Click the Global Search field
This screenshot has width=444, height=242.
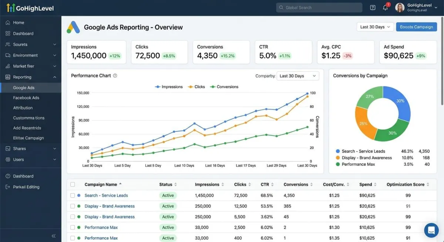coord(319,7)
